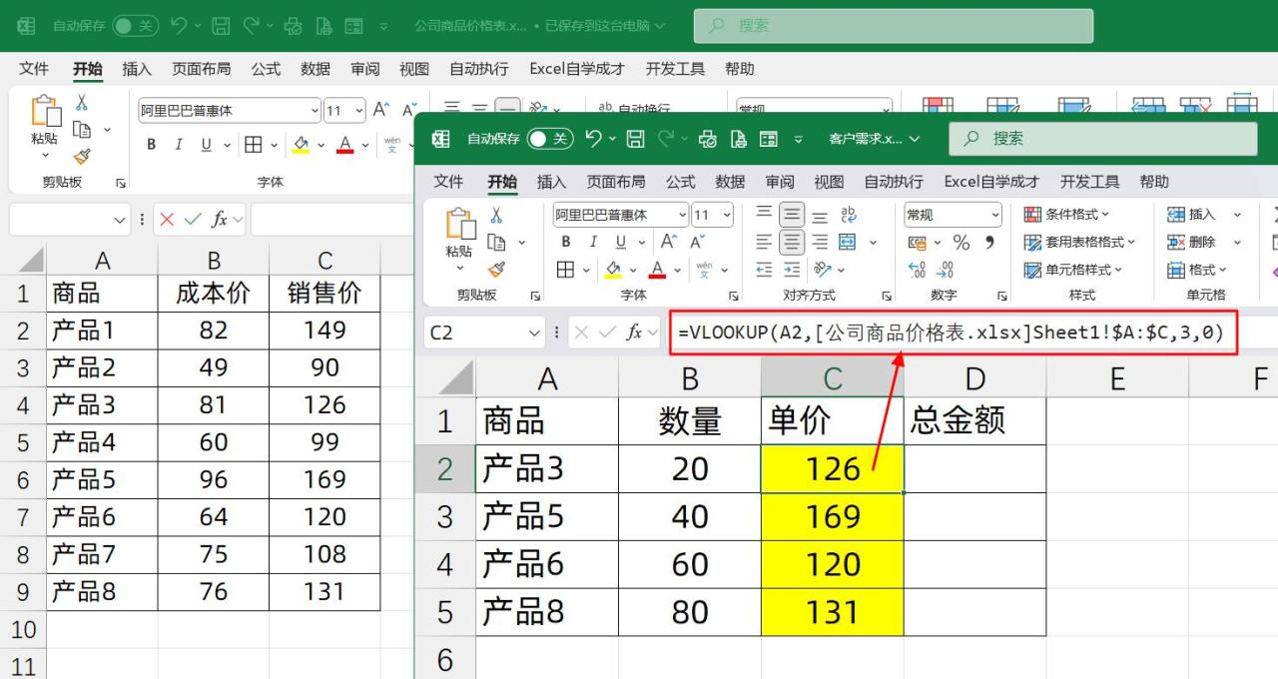Apply Underline in front window ribbon
The width and height of the screenshot is (1278, 679).
(x=619, y=242)
